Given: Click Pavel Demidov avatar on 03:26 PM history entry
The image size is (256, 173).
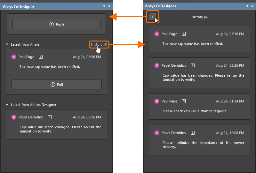Looking at the screenshot, I should coord(157,65).
